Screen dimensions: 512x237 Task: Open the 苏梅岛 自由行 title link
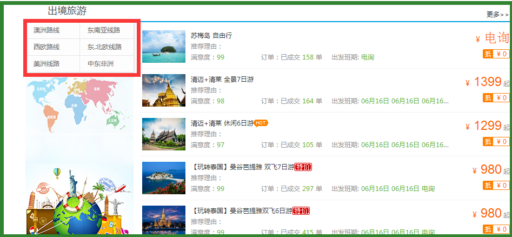tap(211, 35)
